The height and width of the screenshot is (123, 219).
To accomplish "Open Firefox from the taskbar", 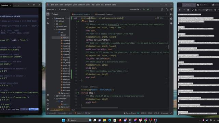I will tap(120, 120).
